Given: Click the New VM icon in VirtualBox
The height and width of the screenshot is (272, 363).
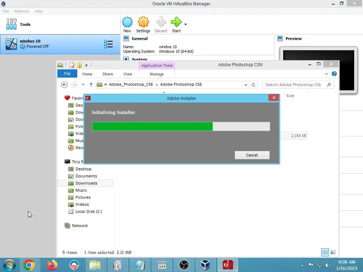Looking at the screenshot, I should [x=127, y=24].
